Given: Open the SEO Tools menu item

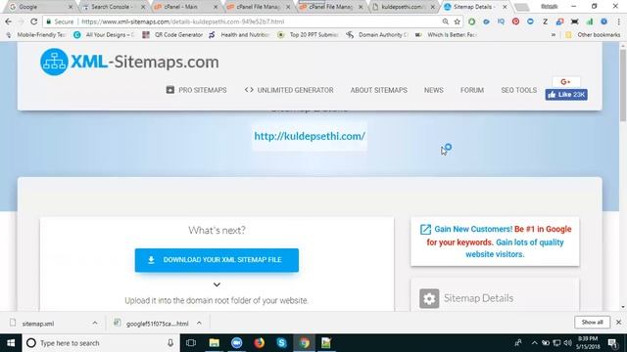Looking at the screenshot, I should (x=519, y=90).
